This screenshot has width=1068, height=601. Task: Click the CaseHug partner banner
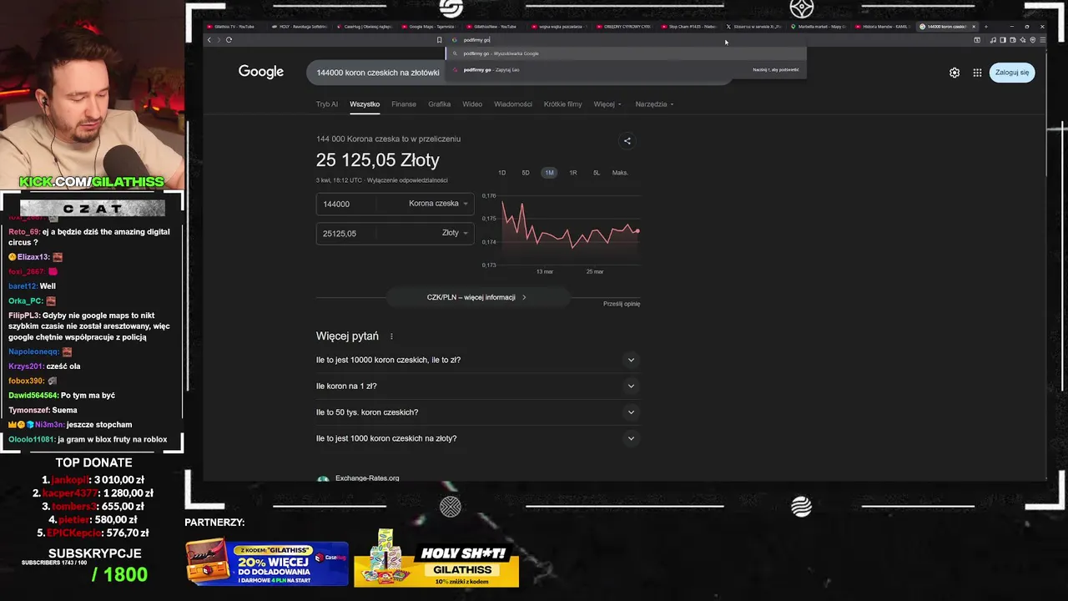(267, 563)
